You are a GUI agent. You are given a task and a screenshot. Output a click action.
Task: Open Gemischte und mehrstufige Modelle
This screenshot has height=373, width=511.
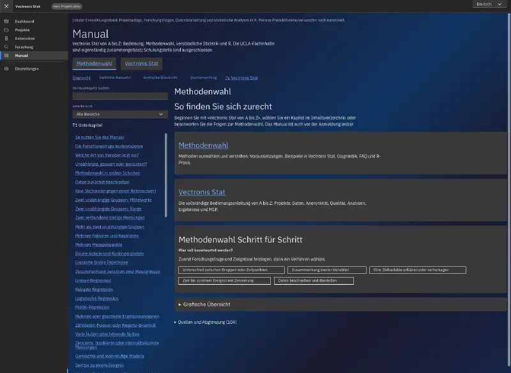(x=109, y=356)
